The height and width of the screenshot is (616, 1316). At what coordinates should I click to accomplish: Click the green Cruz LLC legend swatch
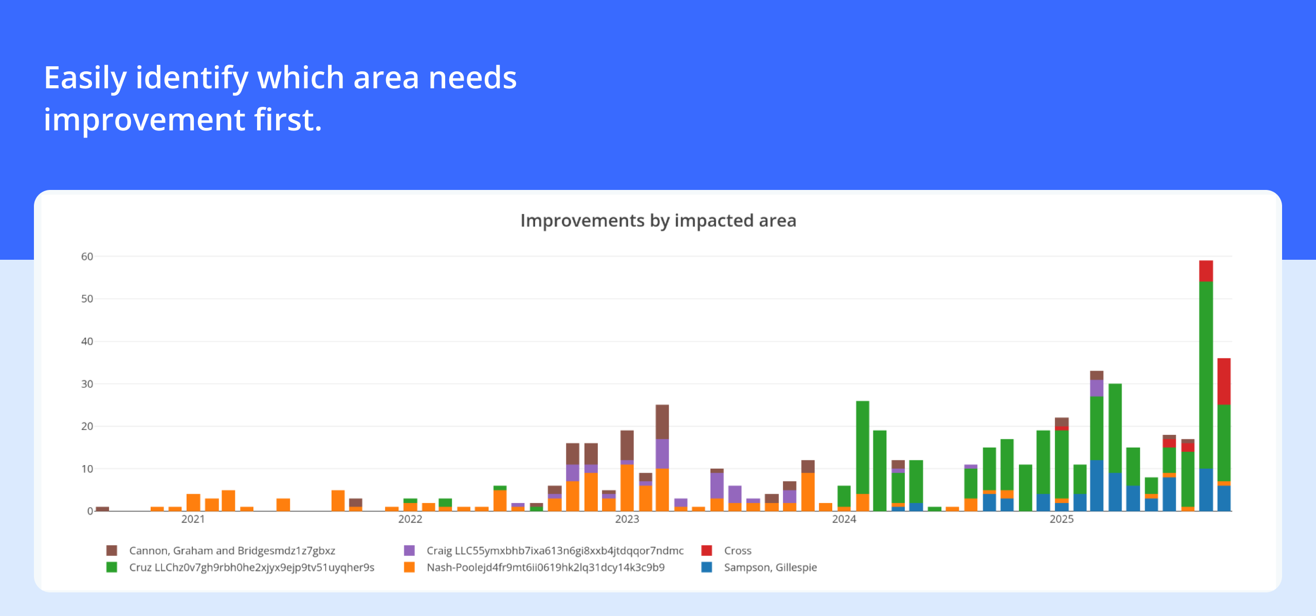112,567
